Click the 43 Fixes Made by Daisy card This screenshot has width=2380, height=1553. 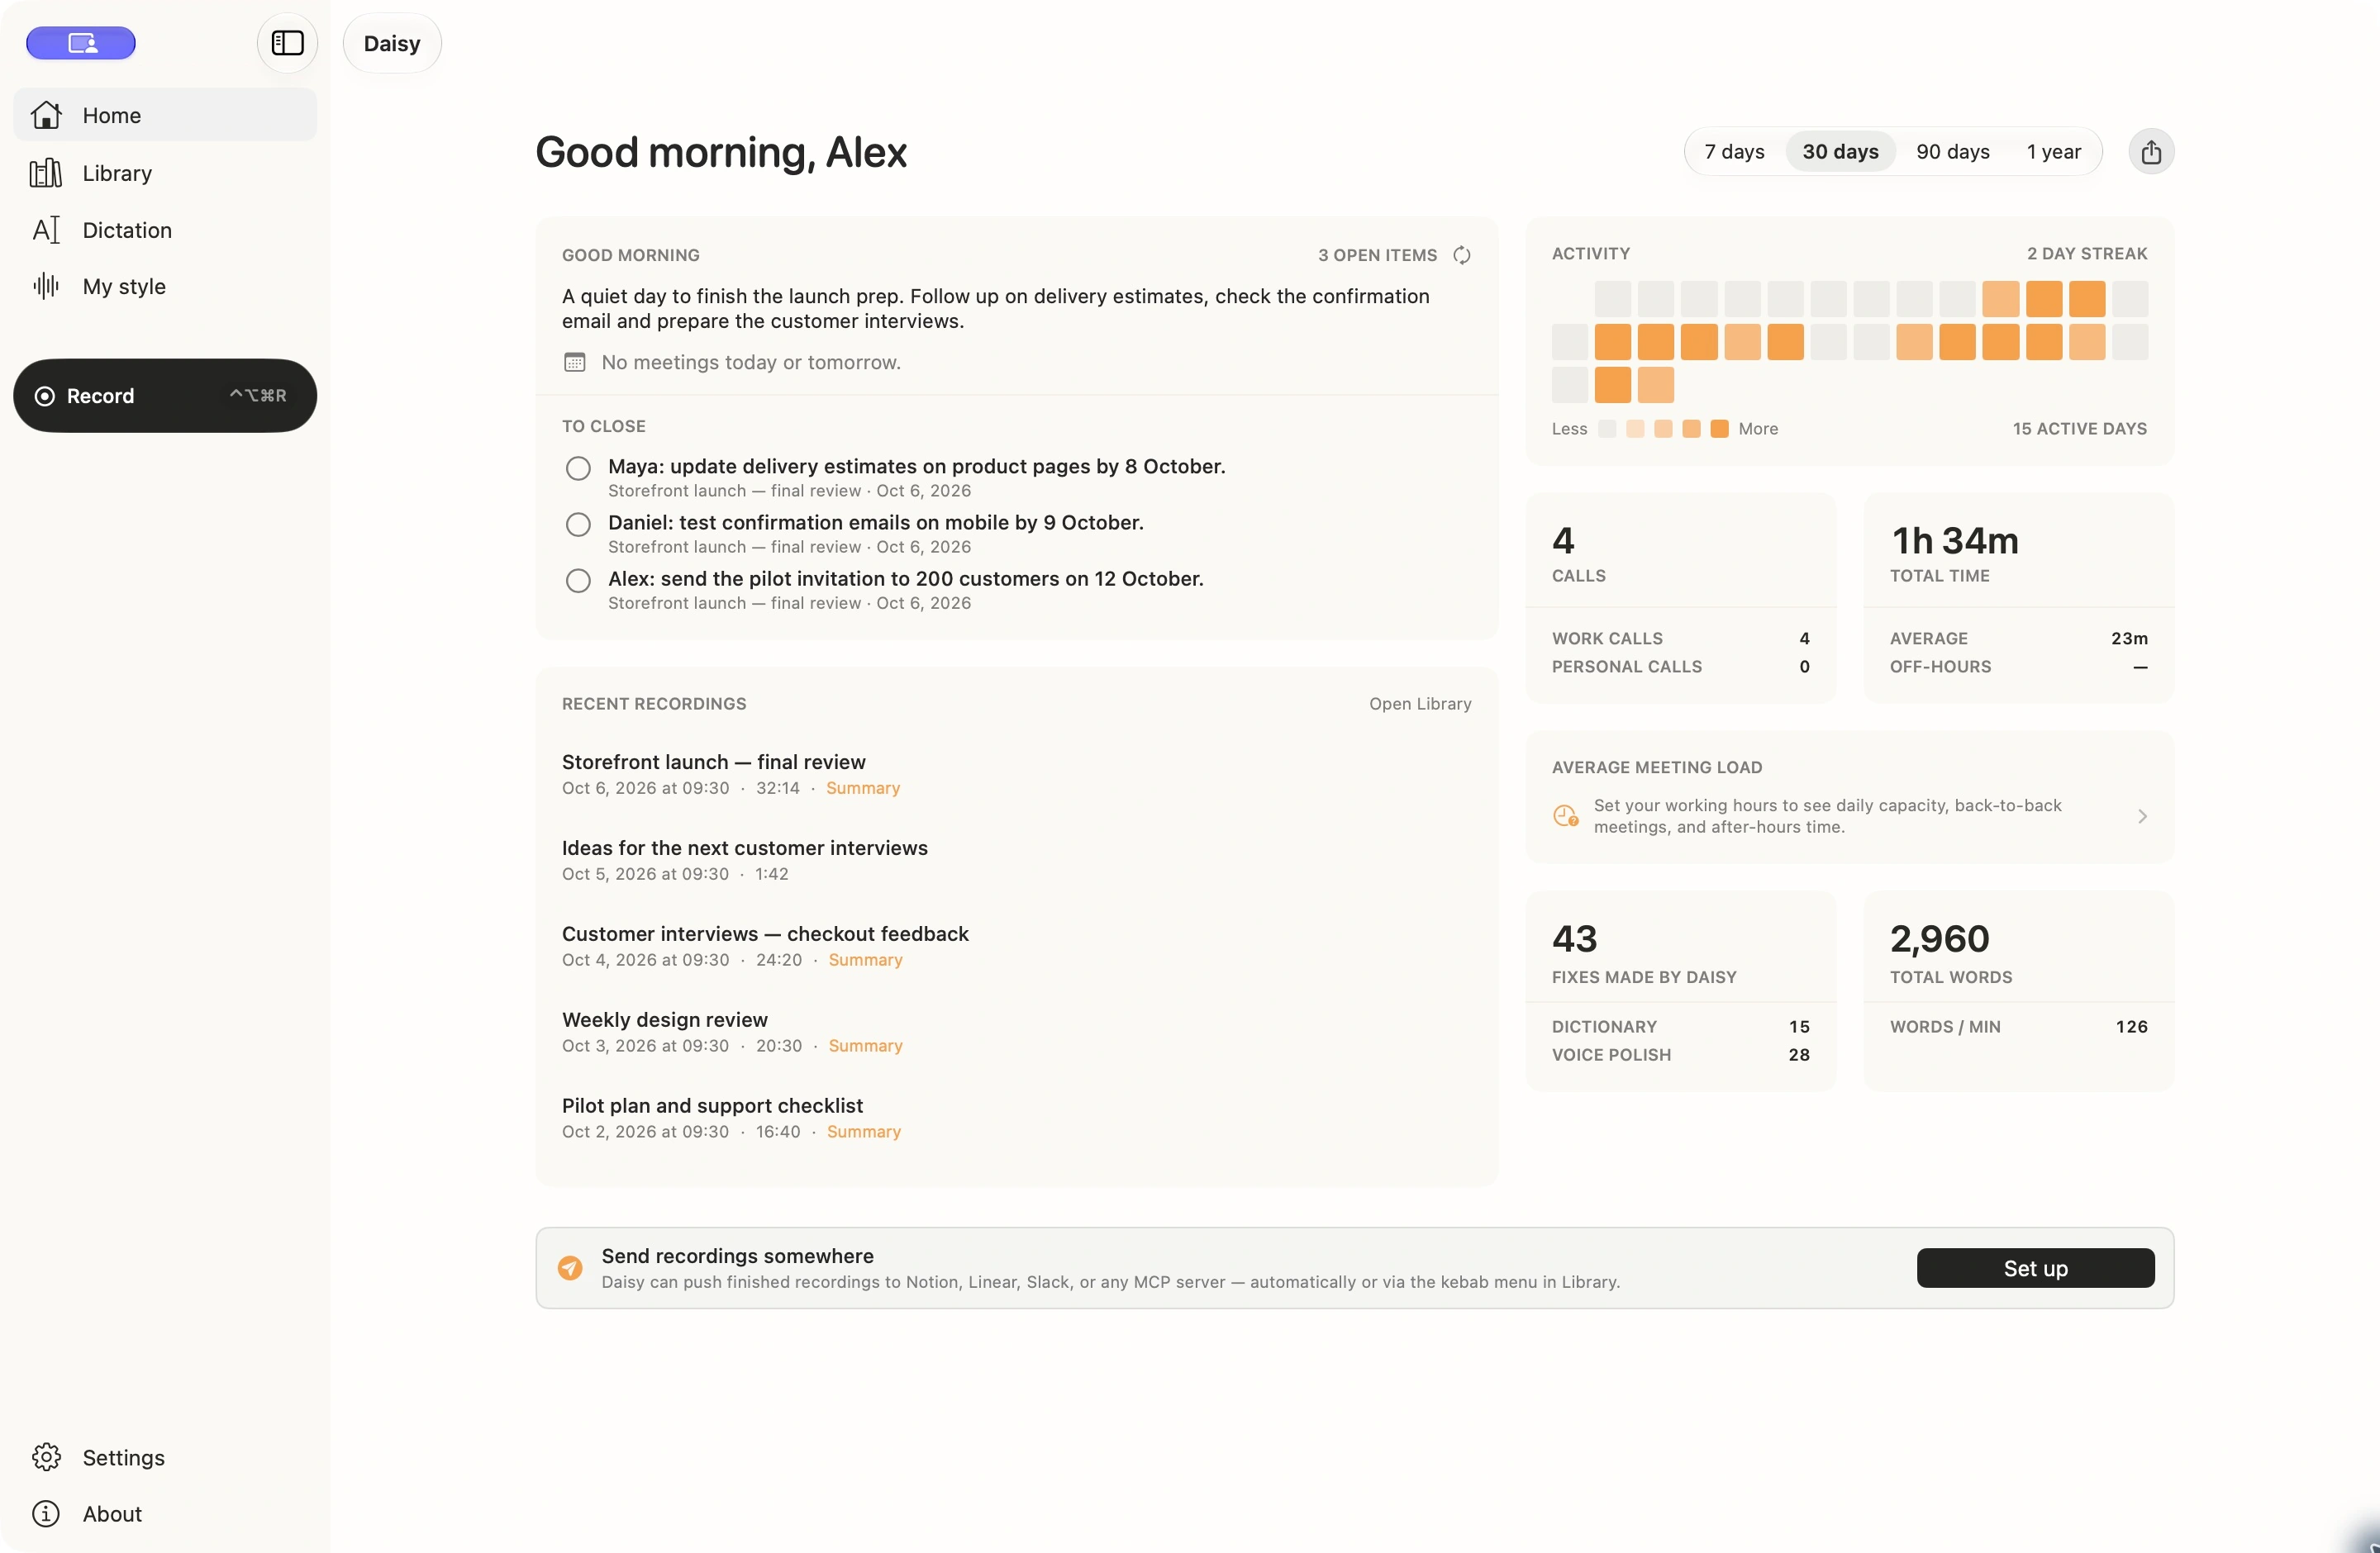pyautogui.click(x=1681, y=990)
